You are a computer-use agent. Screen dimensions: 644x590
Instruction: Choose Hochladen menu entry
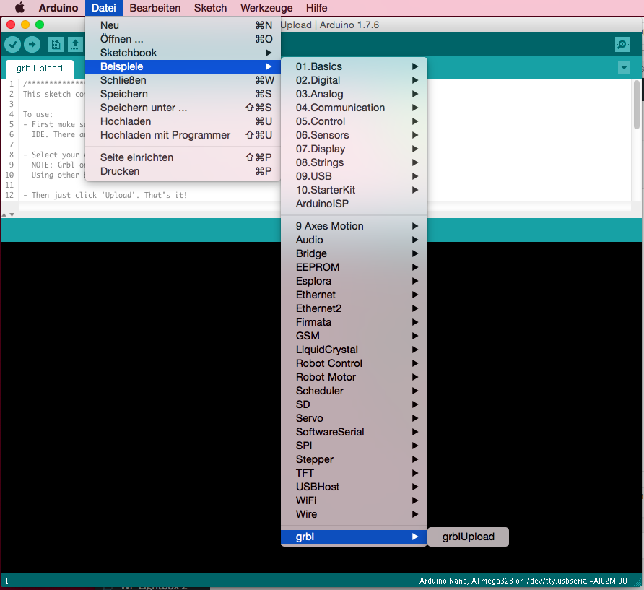pyautogui.click(x=183, y=121)
